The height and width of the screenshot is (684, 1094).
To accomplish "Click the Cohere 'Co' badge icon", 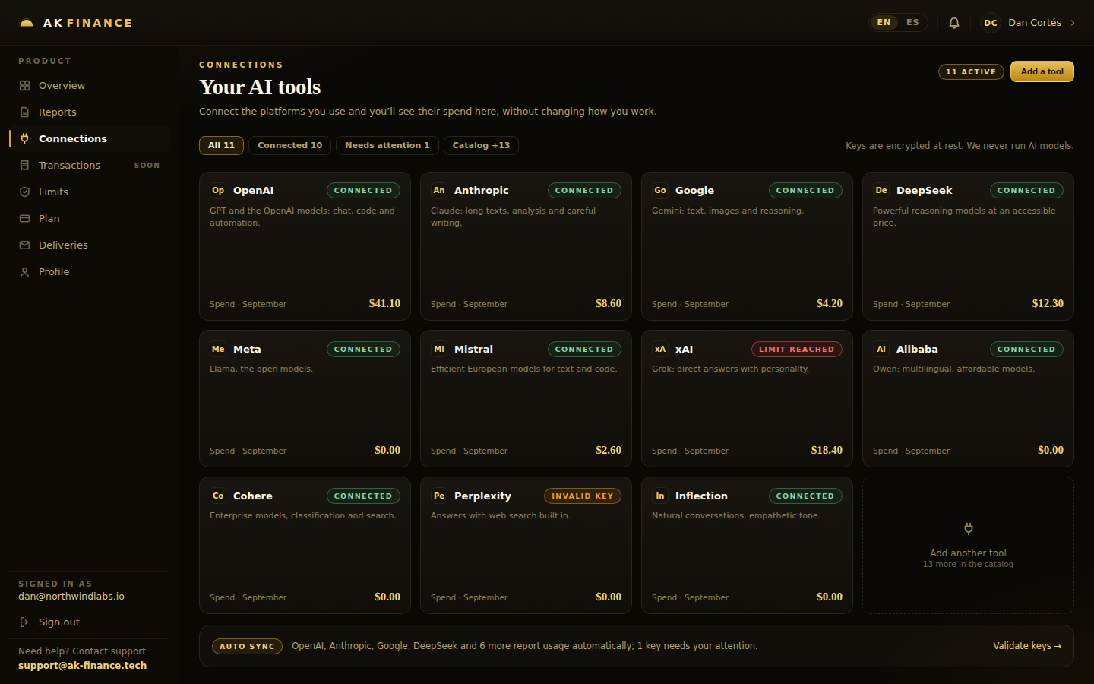I will [218, 496].
